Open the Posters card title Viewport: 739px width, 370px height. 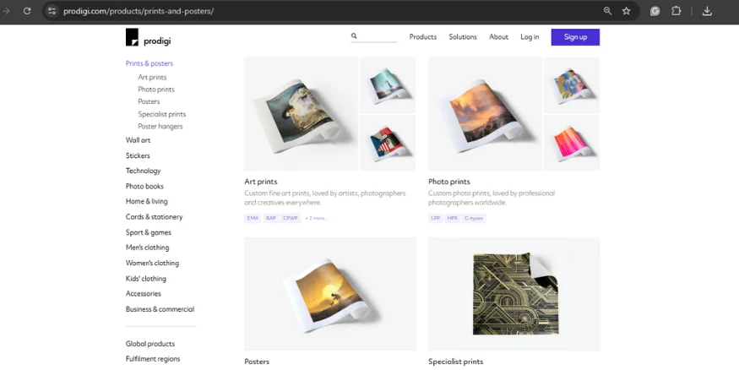[x=257, y=362]
